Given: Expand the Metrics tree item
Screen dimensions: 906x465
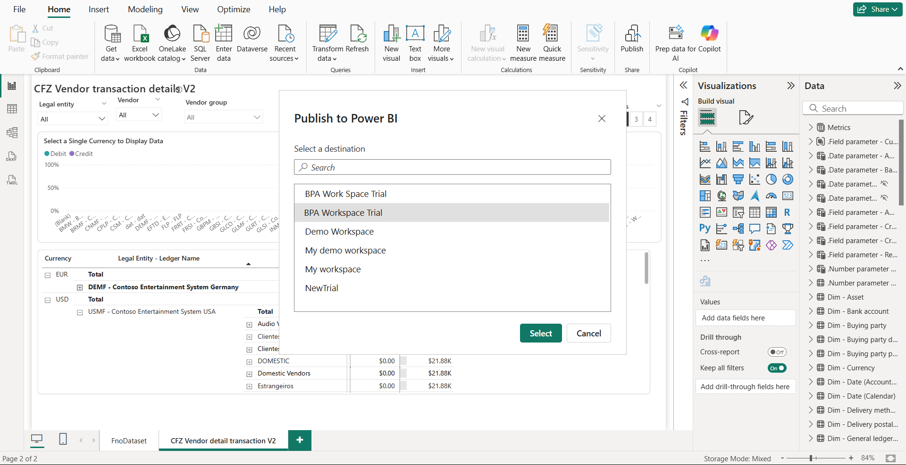Looking at the screenshot, I should [x=811, y=127].
